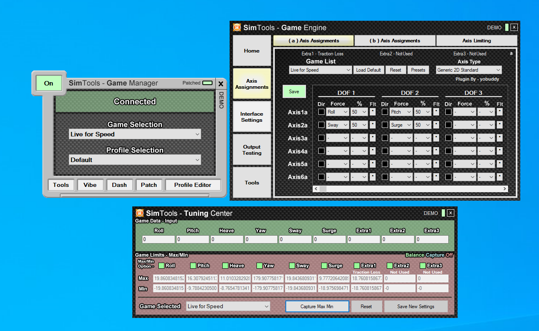Check Axis1a DOF 1 Dir checkbox
The width and height of the screenshot is (539, 331).
322,112
